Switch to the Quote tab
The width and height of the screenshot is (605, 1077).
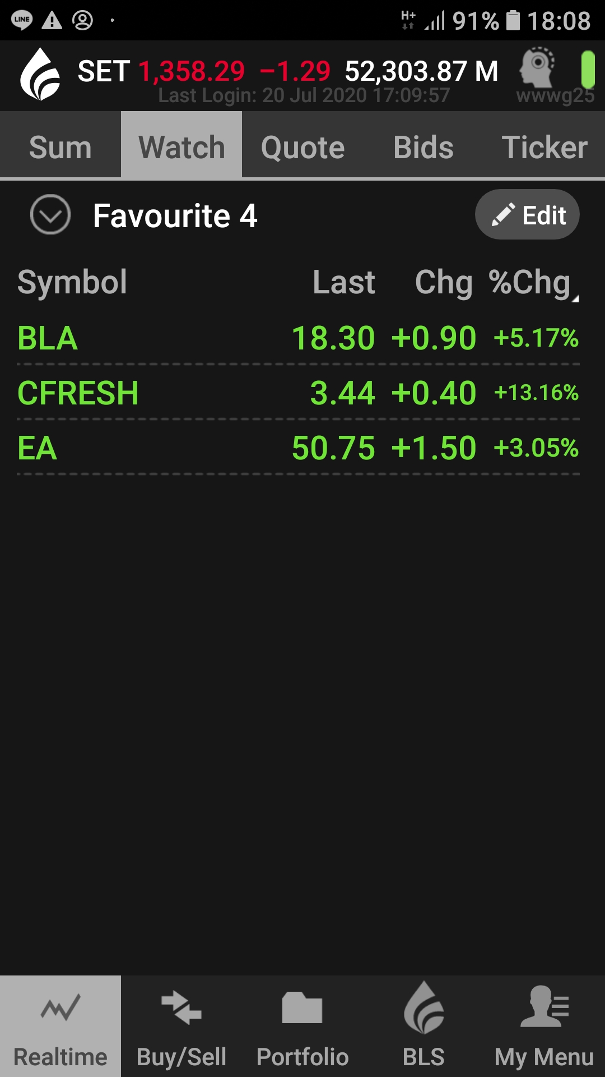[302, 147]
